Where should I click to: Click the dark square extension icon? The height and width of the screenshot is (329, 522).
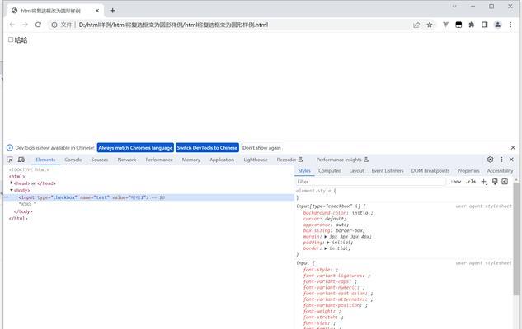point(459,25)
